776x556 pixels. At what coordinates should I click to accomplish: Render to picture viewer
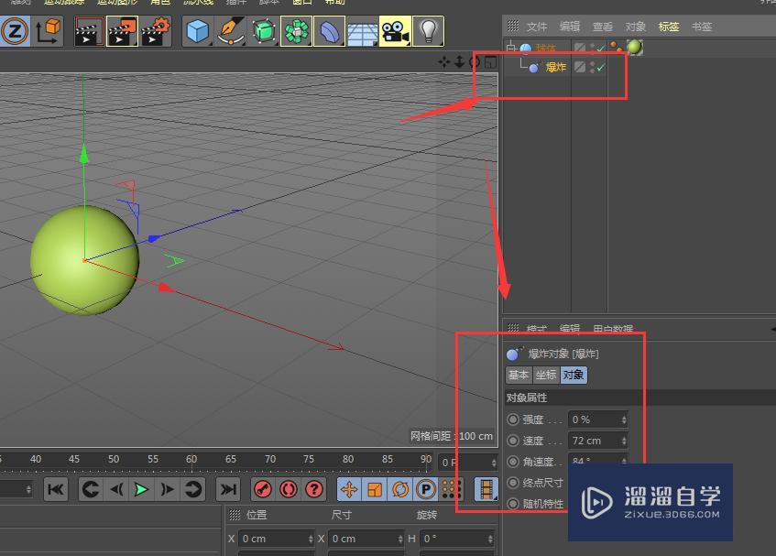[x=122, y=31]
